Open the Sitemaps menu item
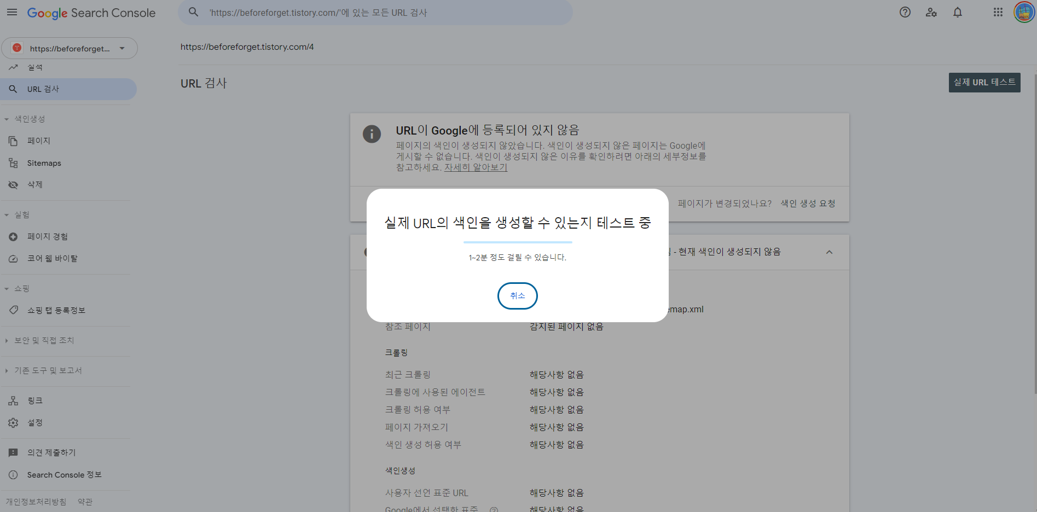1037x512 pixels. (68, 163)
